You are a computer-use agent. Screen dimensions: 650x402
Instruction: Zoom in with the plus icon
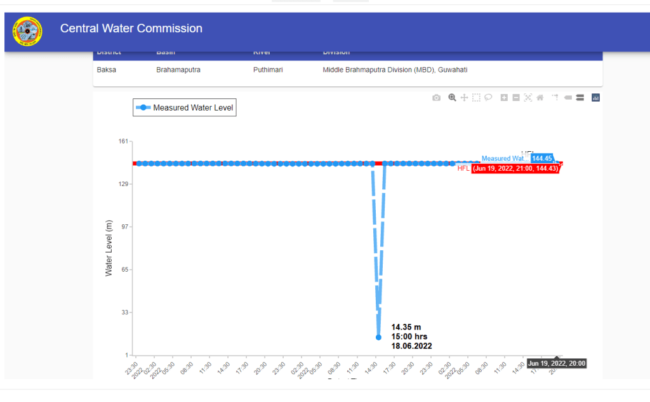pos(504,98)
